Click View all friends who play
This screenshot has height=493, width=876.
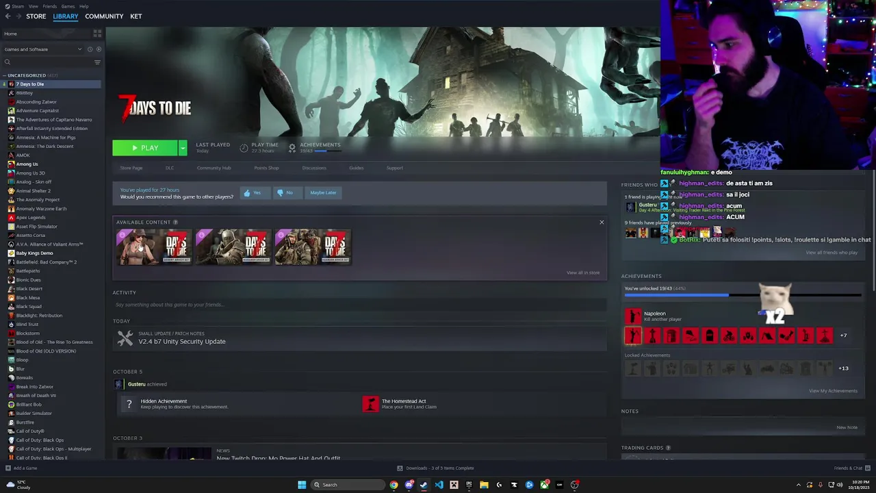coord(832,253)
